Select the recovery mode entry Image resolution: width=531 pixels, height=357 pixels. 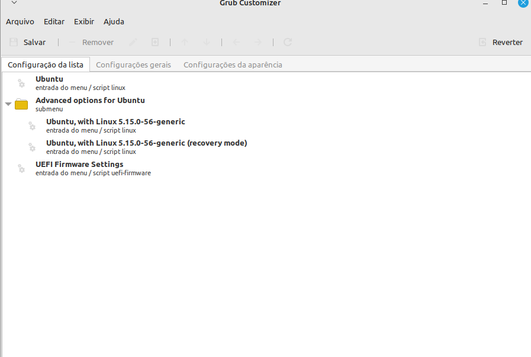tap(266, 147)
